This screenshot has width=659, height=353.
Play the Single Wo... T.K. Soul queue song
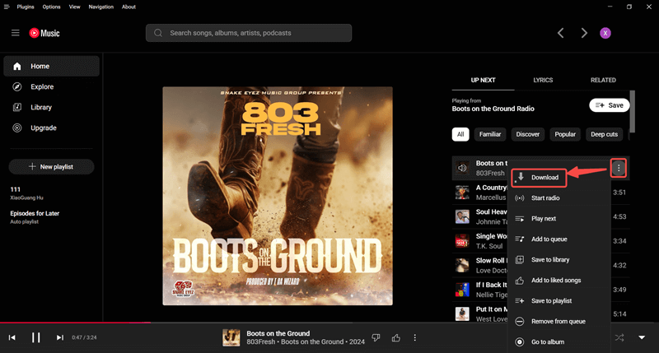tap(481, 241)
